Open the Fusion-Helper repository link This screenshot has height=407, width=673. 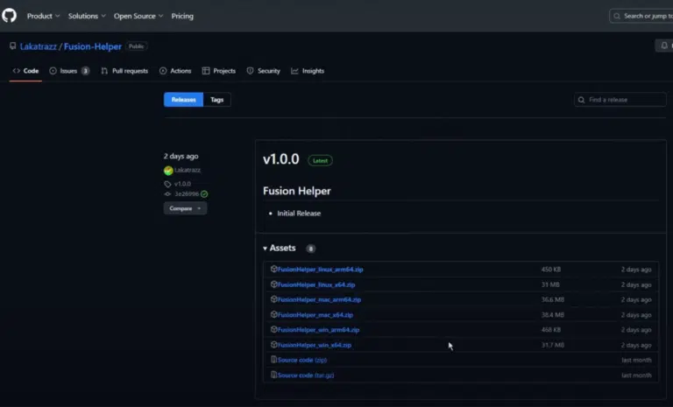pos(93,46)
